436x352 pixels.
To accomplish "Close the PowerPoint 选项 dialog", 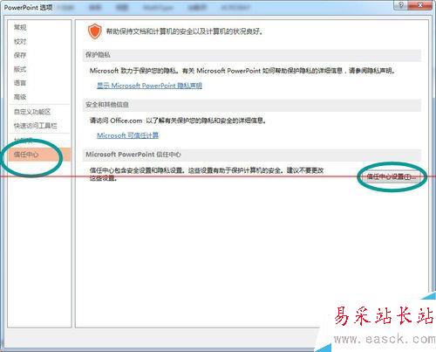I will pyautogui.click(x=420, y=5).
